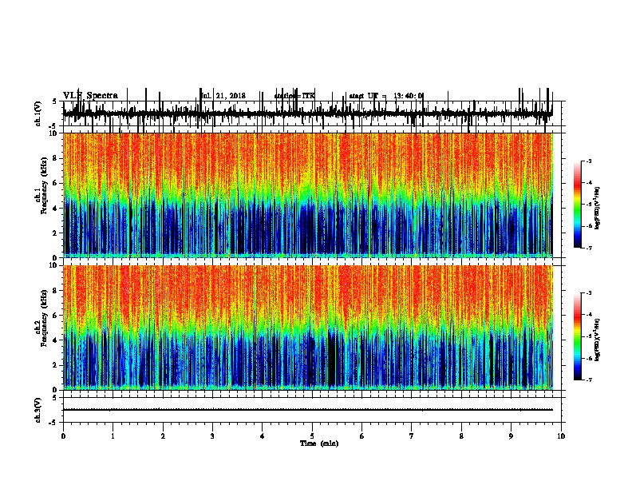Click the ch.1 spectrogram colorbar
Viewport: 632px width, 489px height.
point(578,205)
